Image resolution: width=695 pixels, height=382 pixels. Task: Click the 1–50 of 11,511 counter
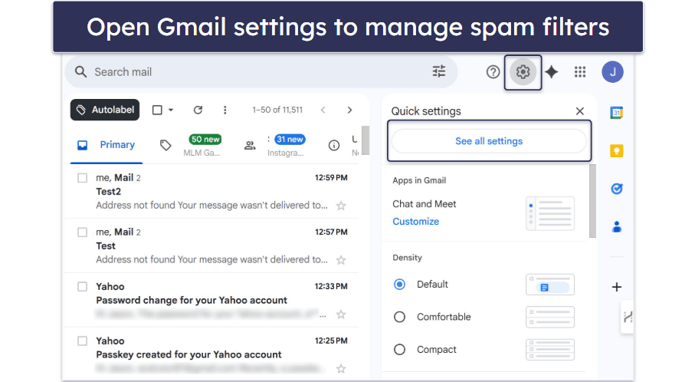click(x=277, y=110)
